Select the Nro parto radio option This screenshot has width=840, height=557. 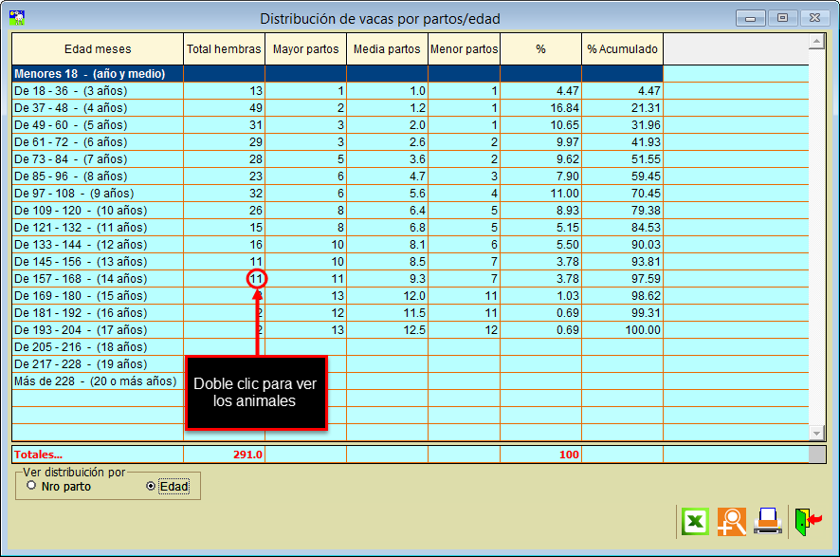point(31,486)
